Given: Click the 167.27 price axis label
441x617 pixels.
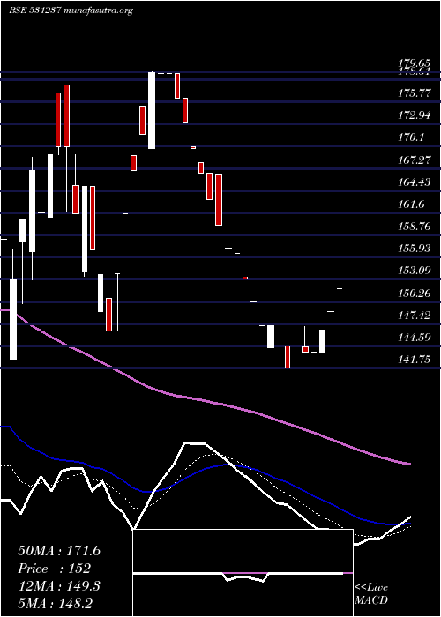Looking at the screenshot, I should [415, 160].
